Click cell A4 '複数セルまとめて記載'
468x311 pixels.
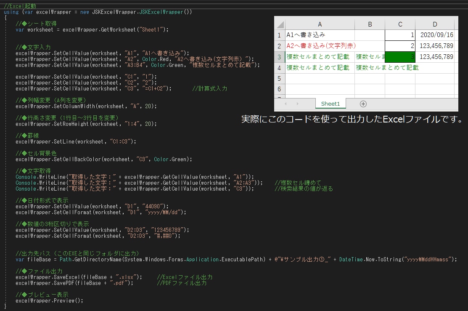coord(320,68)
